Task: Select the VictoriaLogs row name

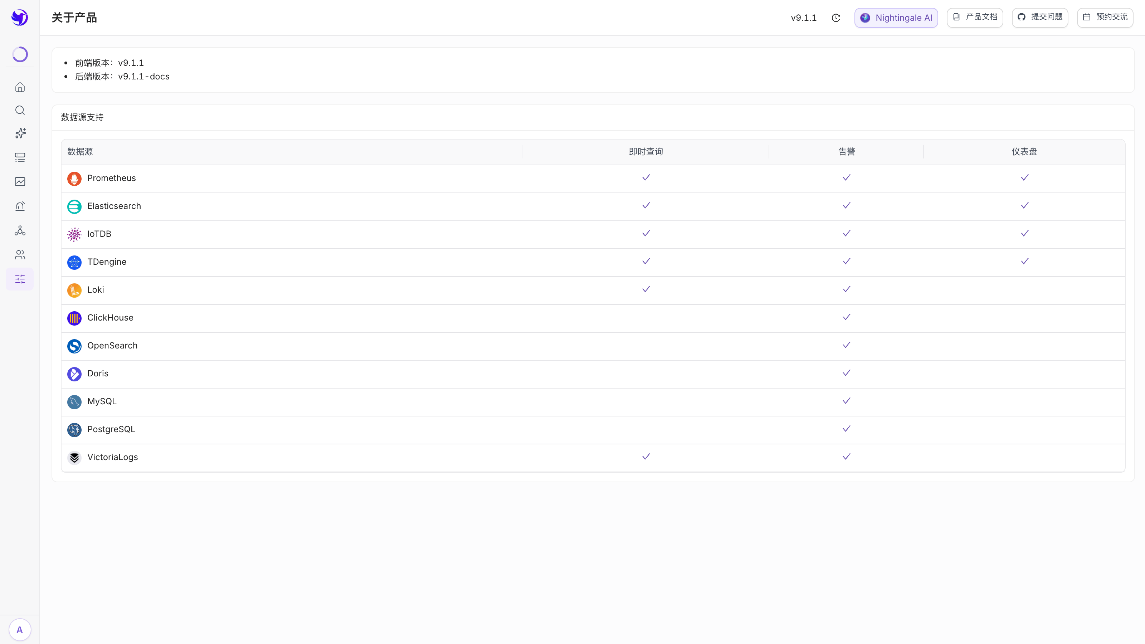Action: pos(112,457)
